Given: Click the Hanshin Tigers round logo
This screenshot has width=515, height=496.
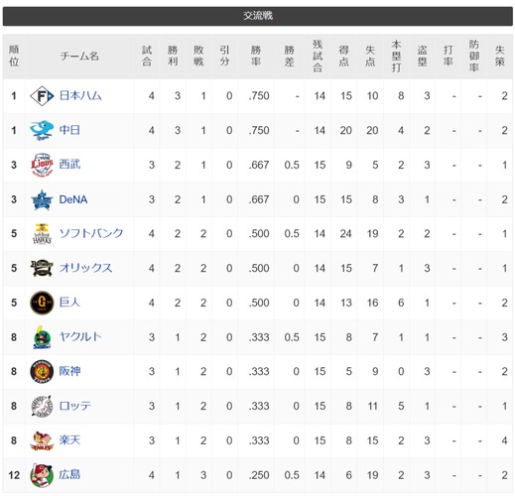Looking at the screenshot, I should [x=42, y=372].
